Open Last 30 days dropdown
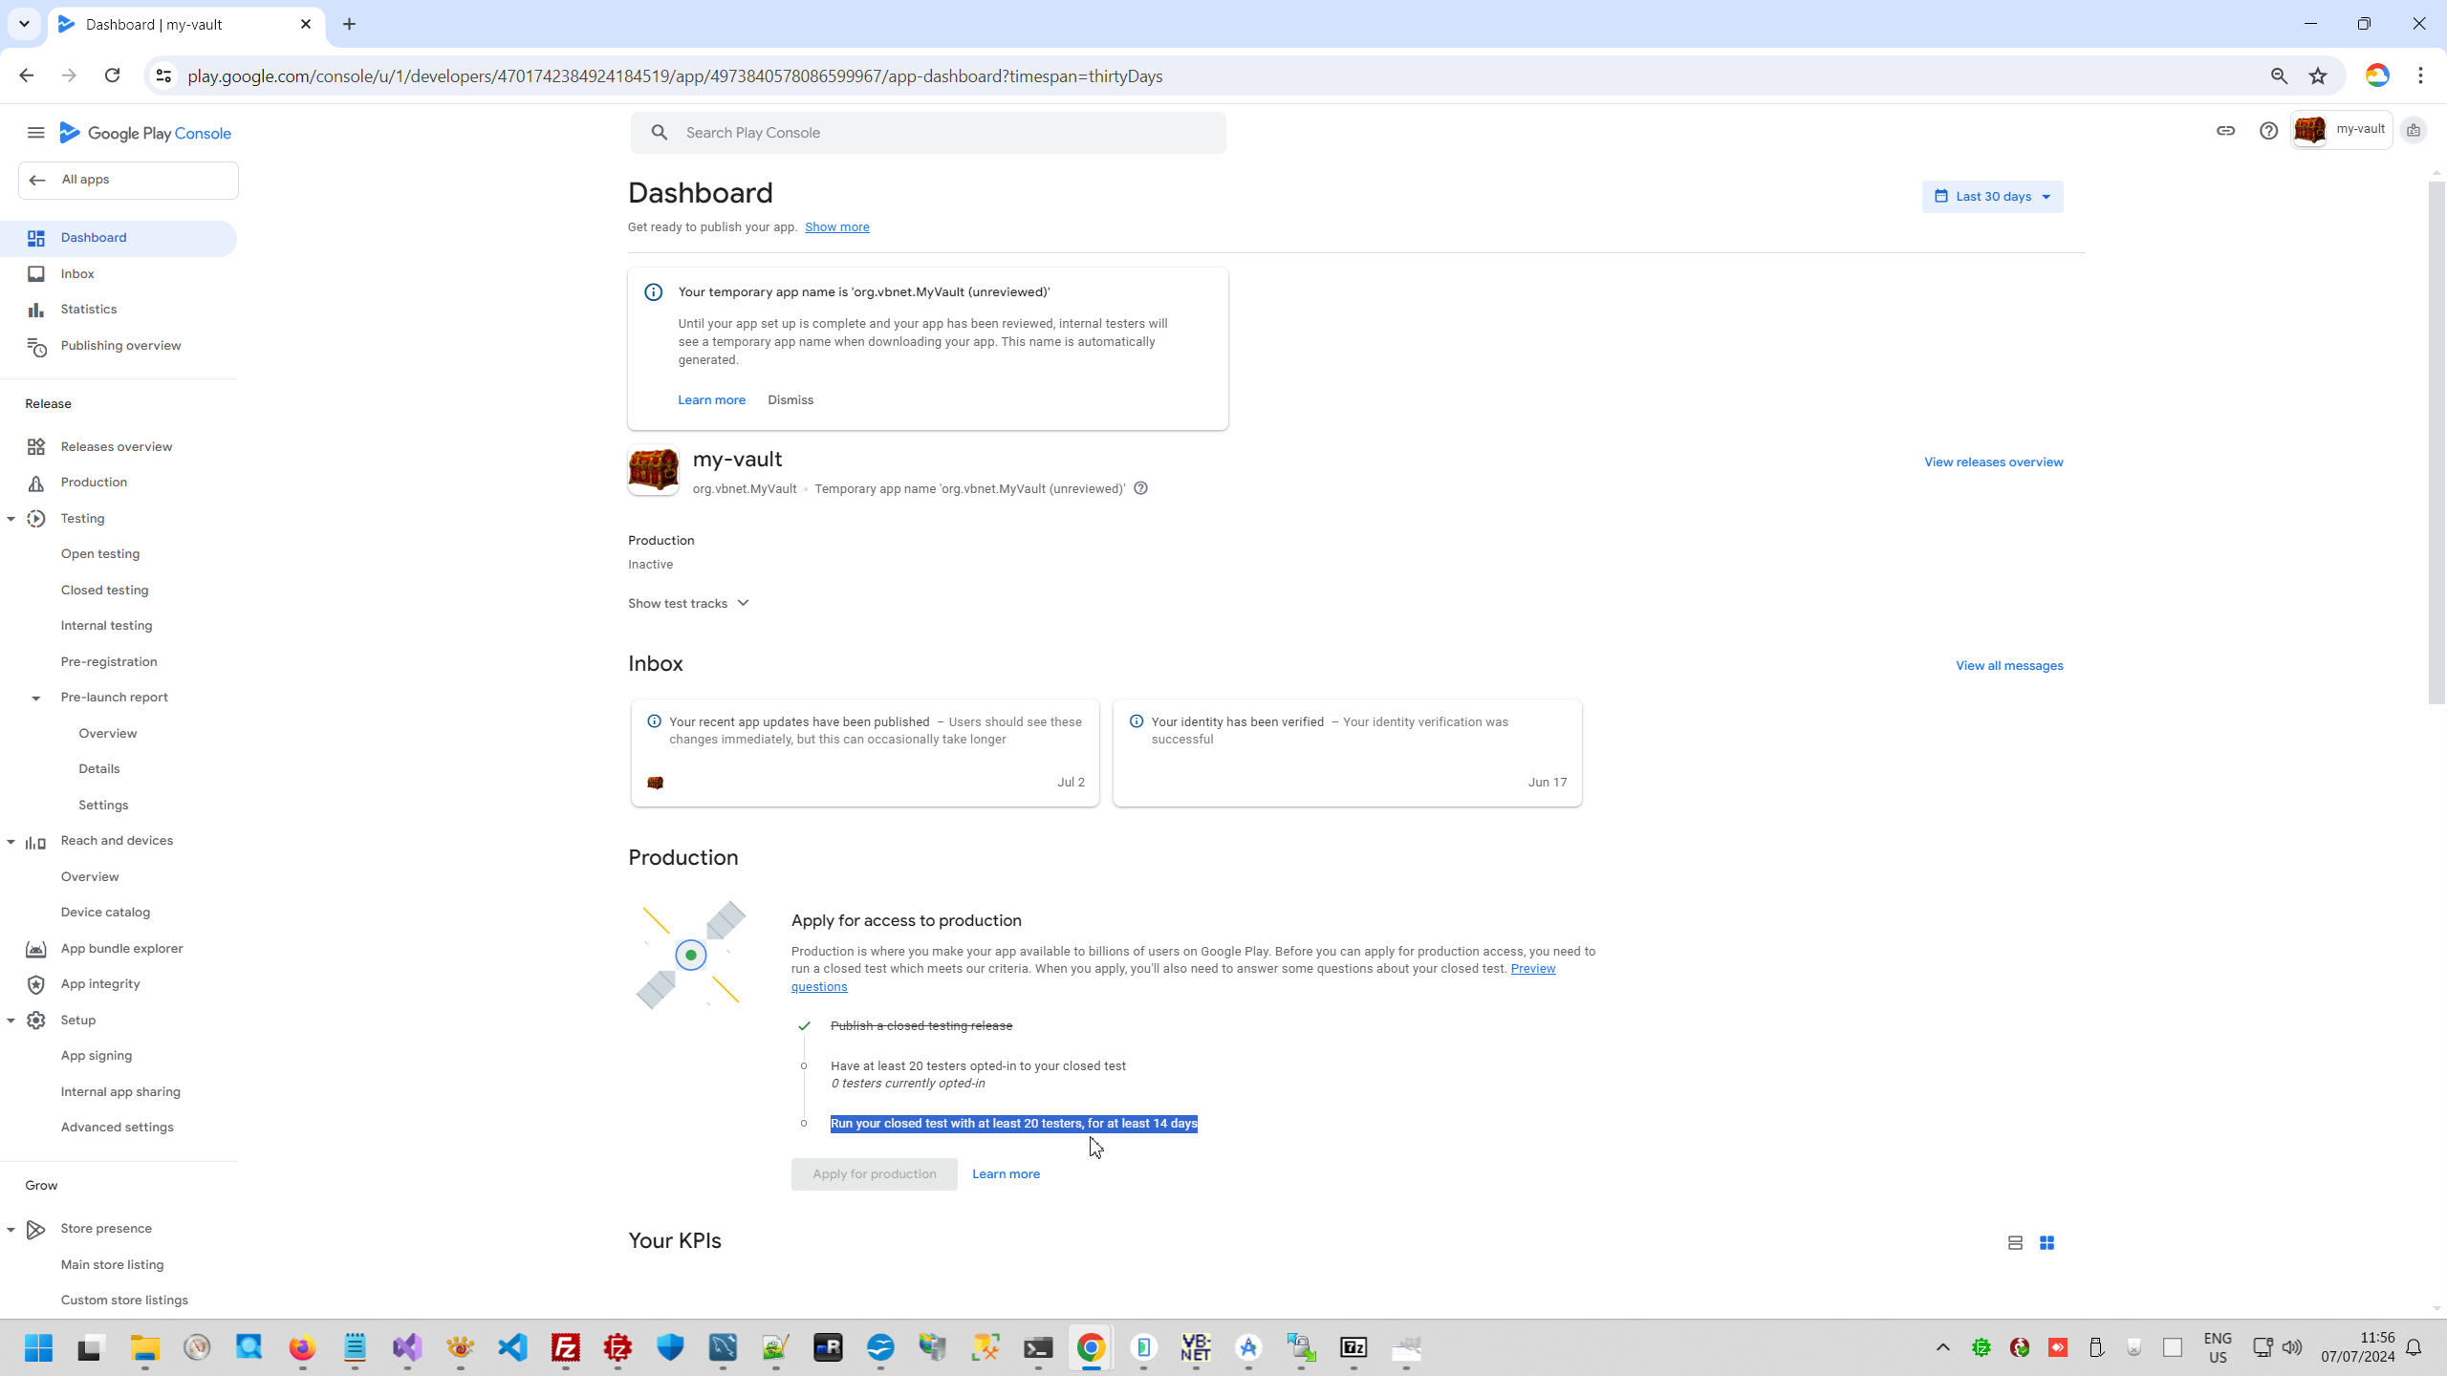Screen dimensions: 2447x1376 coord(1992,197)
